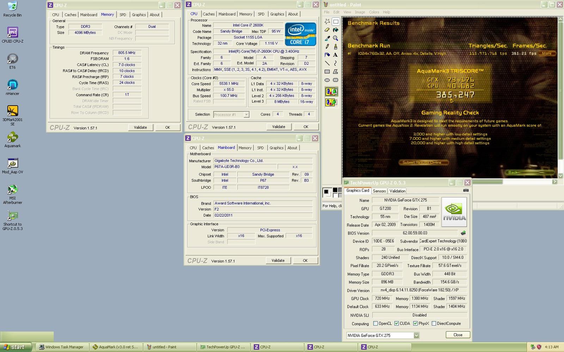
Task: Open the Paint File menu
Action: click(327, 12)
